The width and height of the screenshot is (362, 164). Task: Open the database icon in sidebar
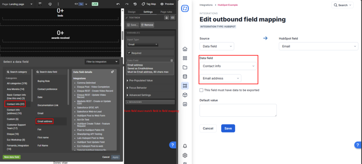tap(185, 76)
